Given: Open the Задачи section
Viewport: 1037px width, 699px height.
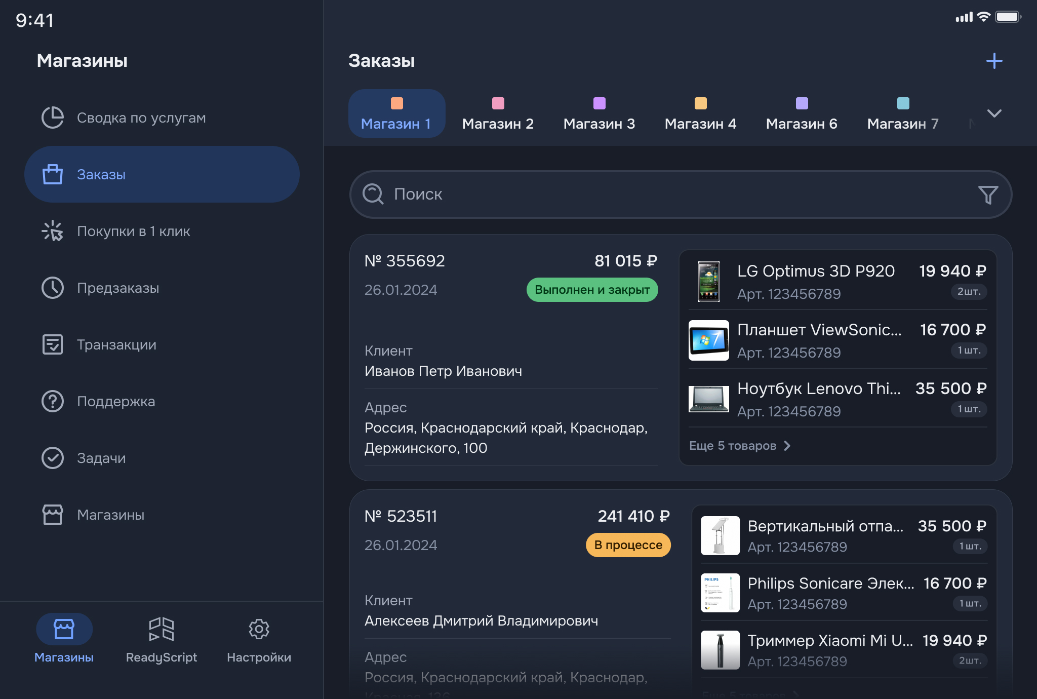Looking at the screenshot, I should coord(162,458).
